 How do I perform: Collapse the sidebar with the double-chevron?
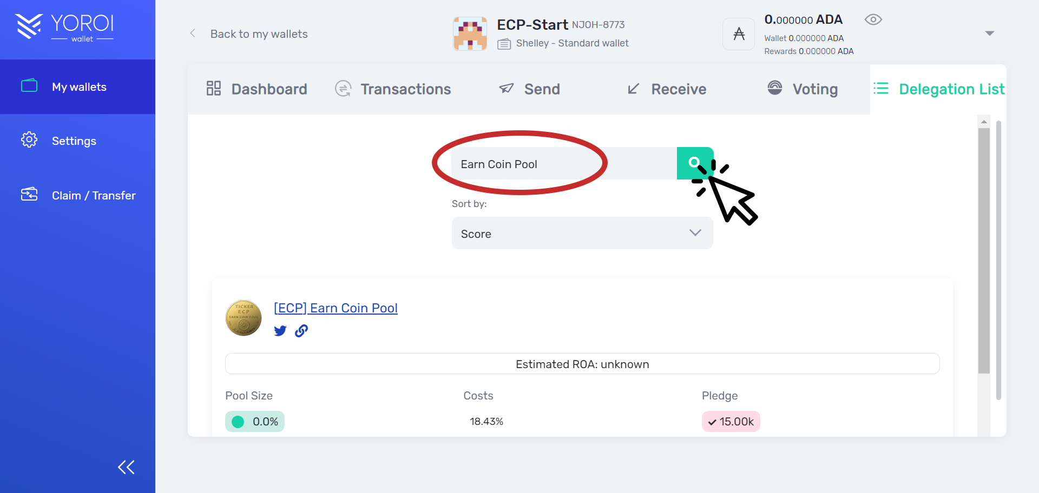126,467
